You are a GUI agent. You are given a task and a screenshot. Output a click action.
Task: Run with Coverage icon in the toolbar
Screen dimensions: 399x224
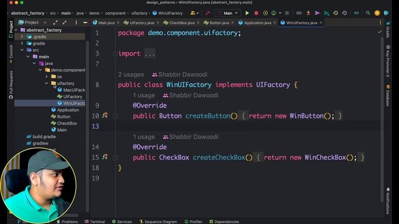[265, 13]
